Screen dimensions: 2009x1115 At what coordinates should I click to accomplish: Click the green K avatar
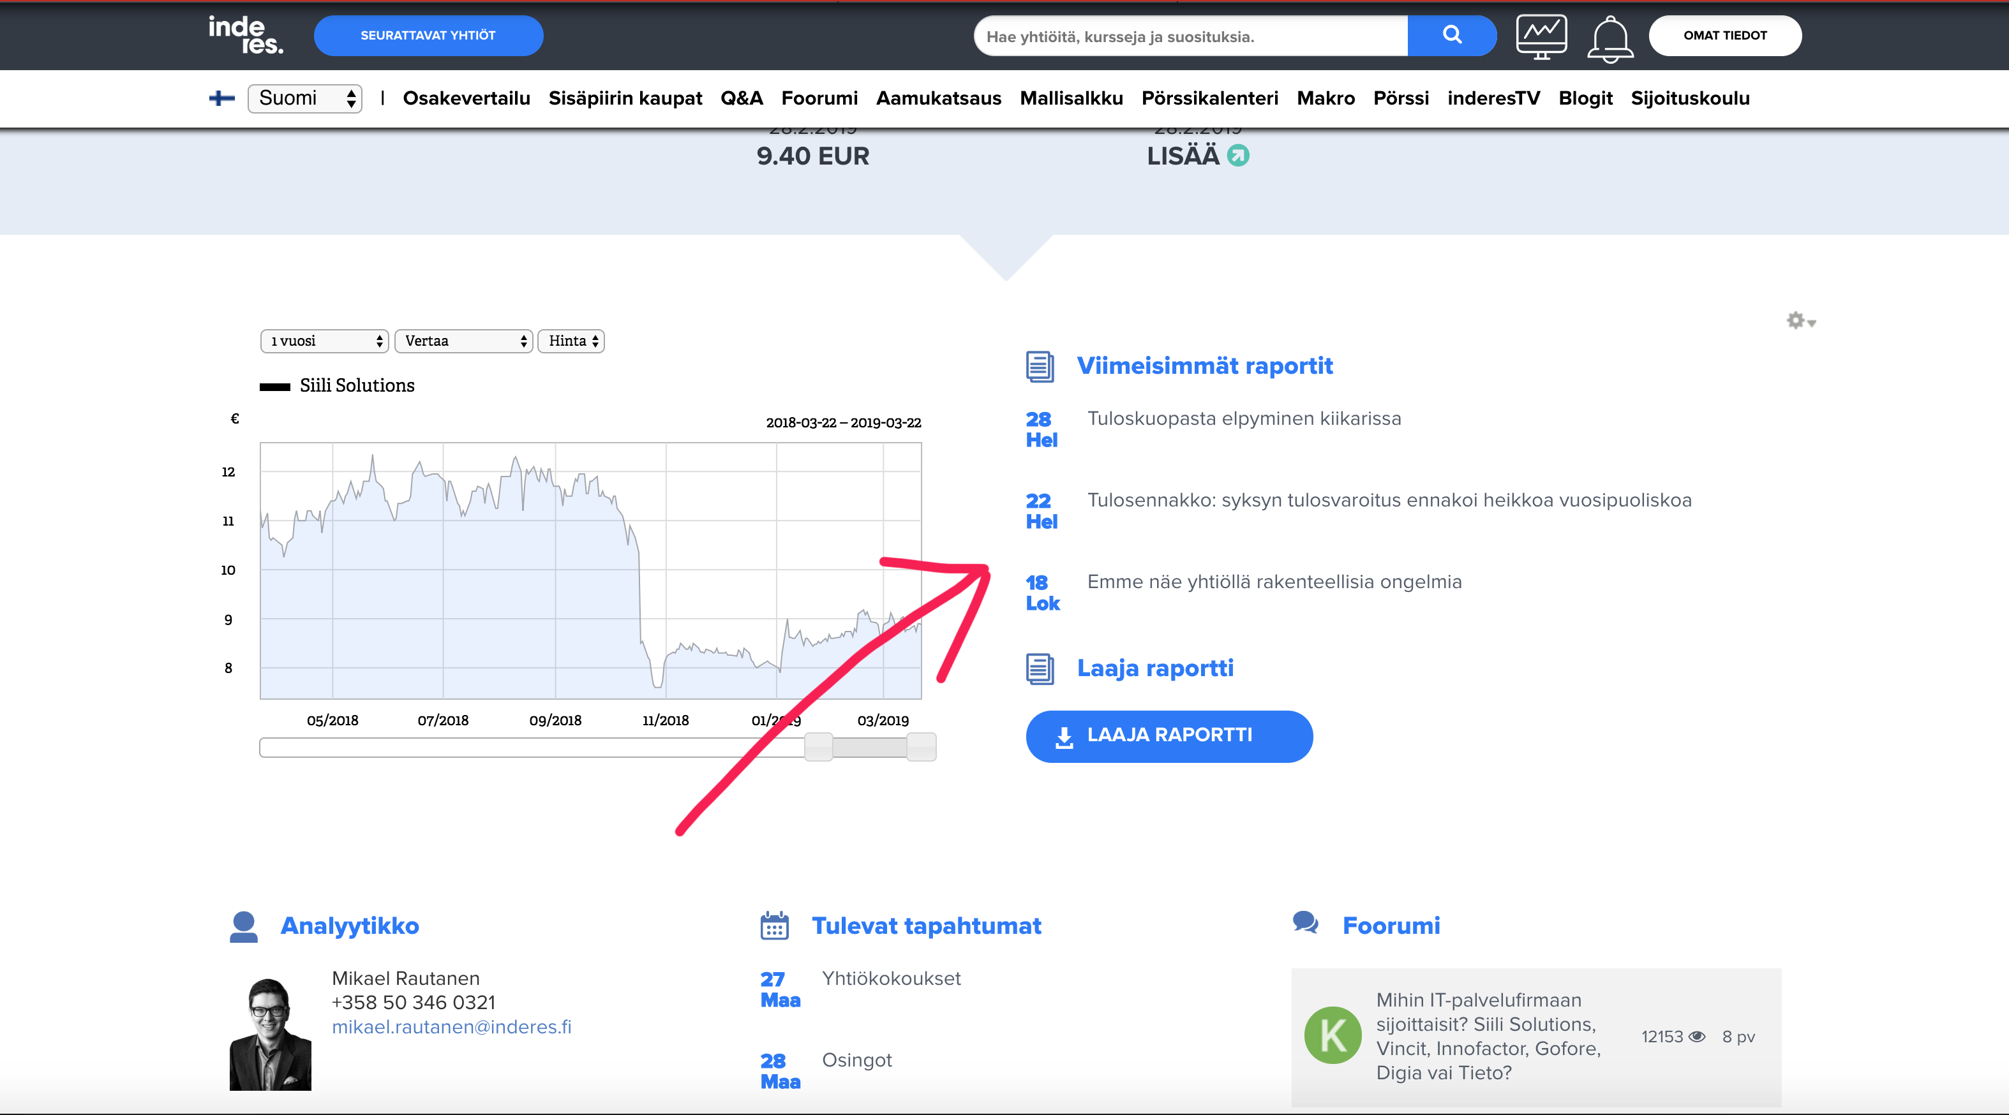(1333, 1035)
